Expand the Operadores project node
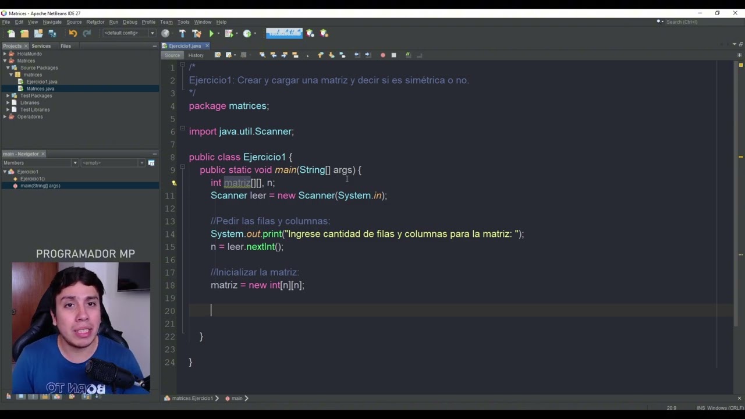745x419 pixels. (5, 116)
